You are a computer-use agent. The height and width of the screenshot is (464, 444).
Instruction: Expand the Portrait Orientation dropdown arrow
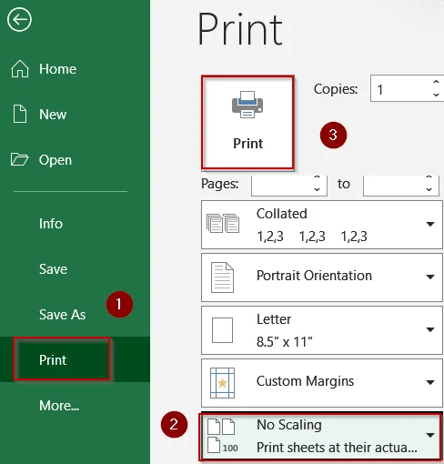point(430,277)
